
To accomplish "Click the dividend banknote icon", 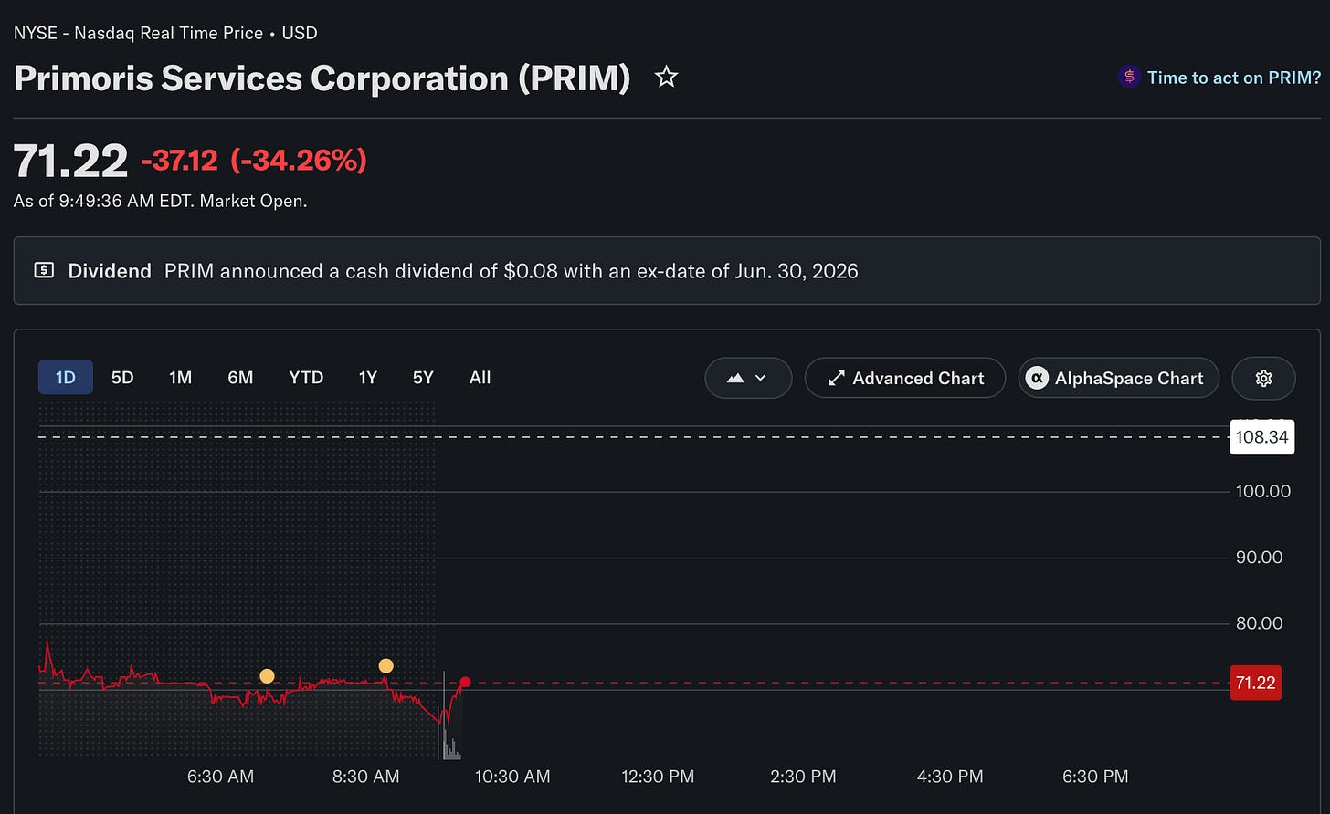I will 44,271.
